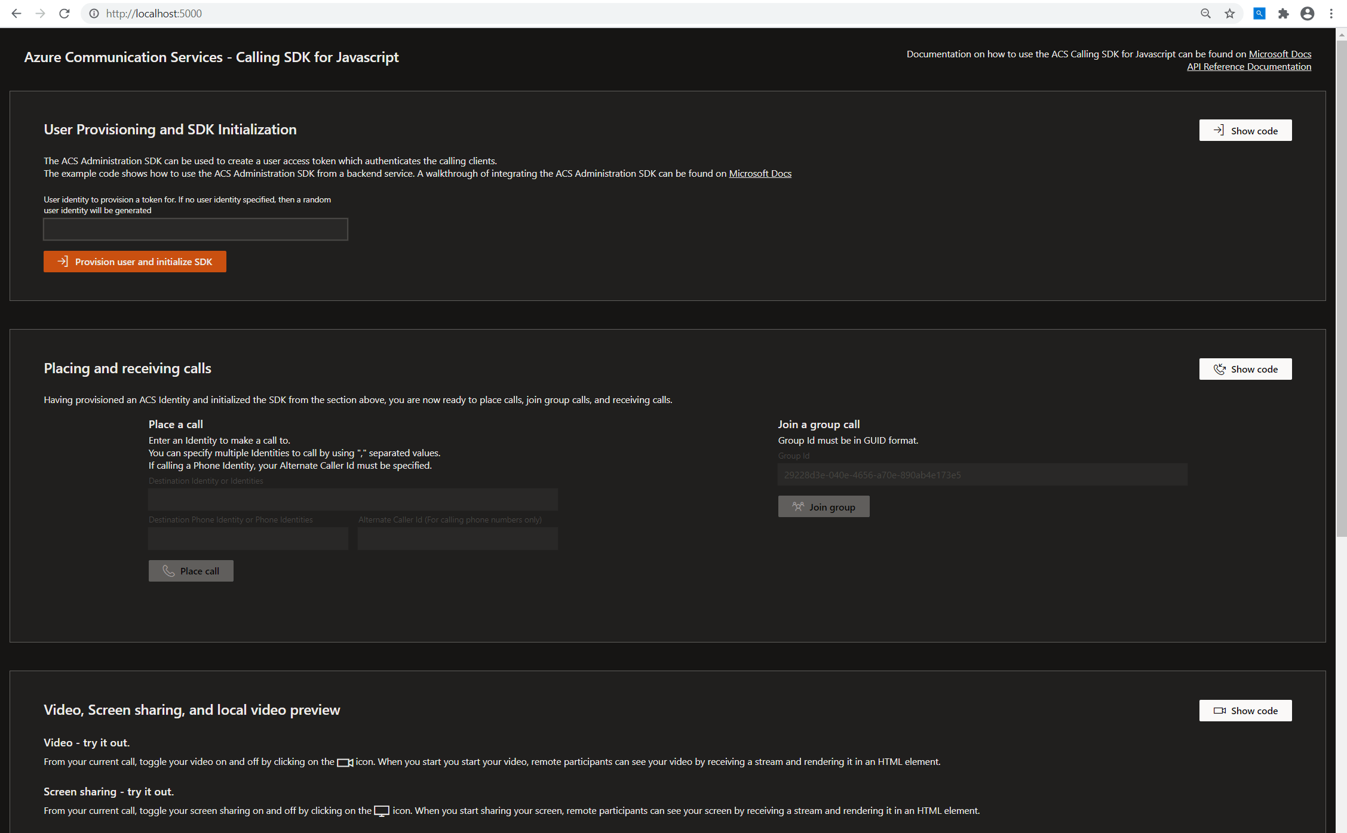Screen dimensions: 1347x833
Task: Open API Reference Documentation link
Action: pyautogui.click(x=1248, y=67)
